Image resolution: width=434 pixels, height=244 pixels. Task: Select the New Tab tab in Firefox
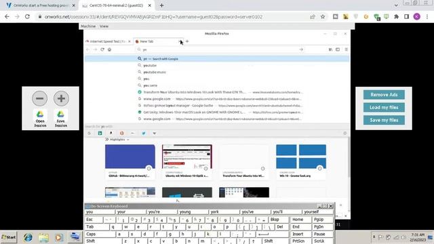pos(158,41)
